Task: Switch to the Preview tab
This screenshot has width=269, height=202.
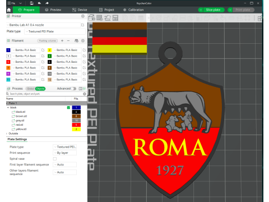Action: (53, 10)
